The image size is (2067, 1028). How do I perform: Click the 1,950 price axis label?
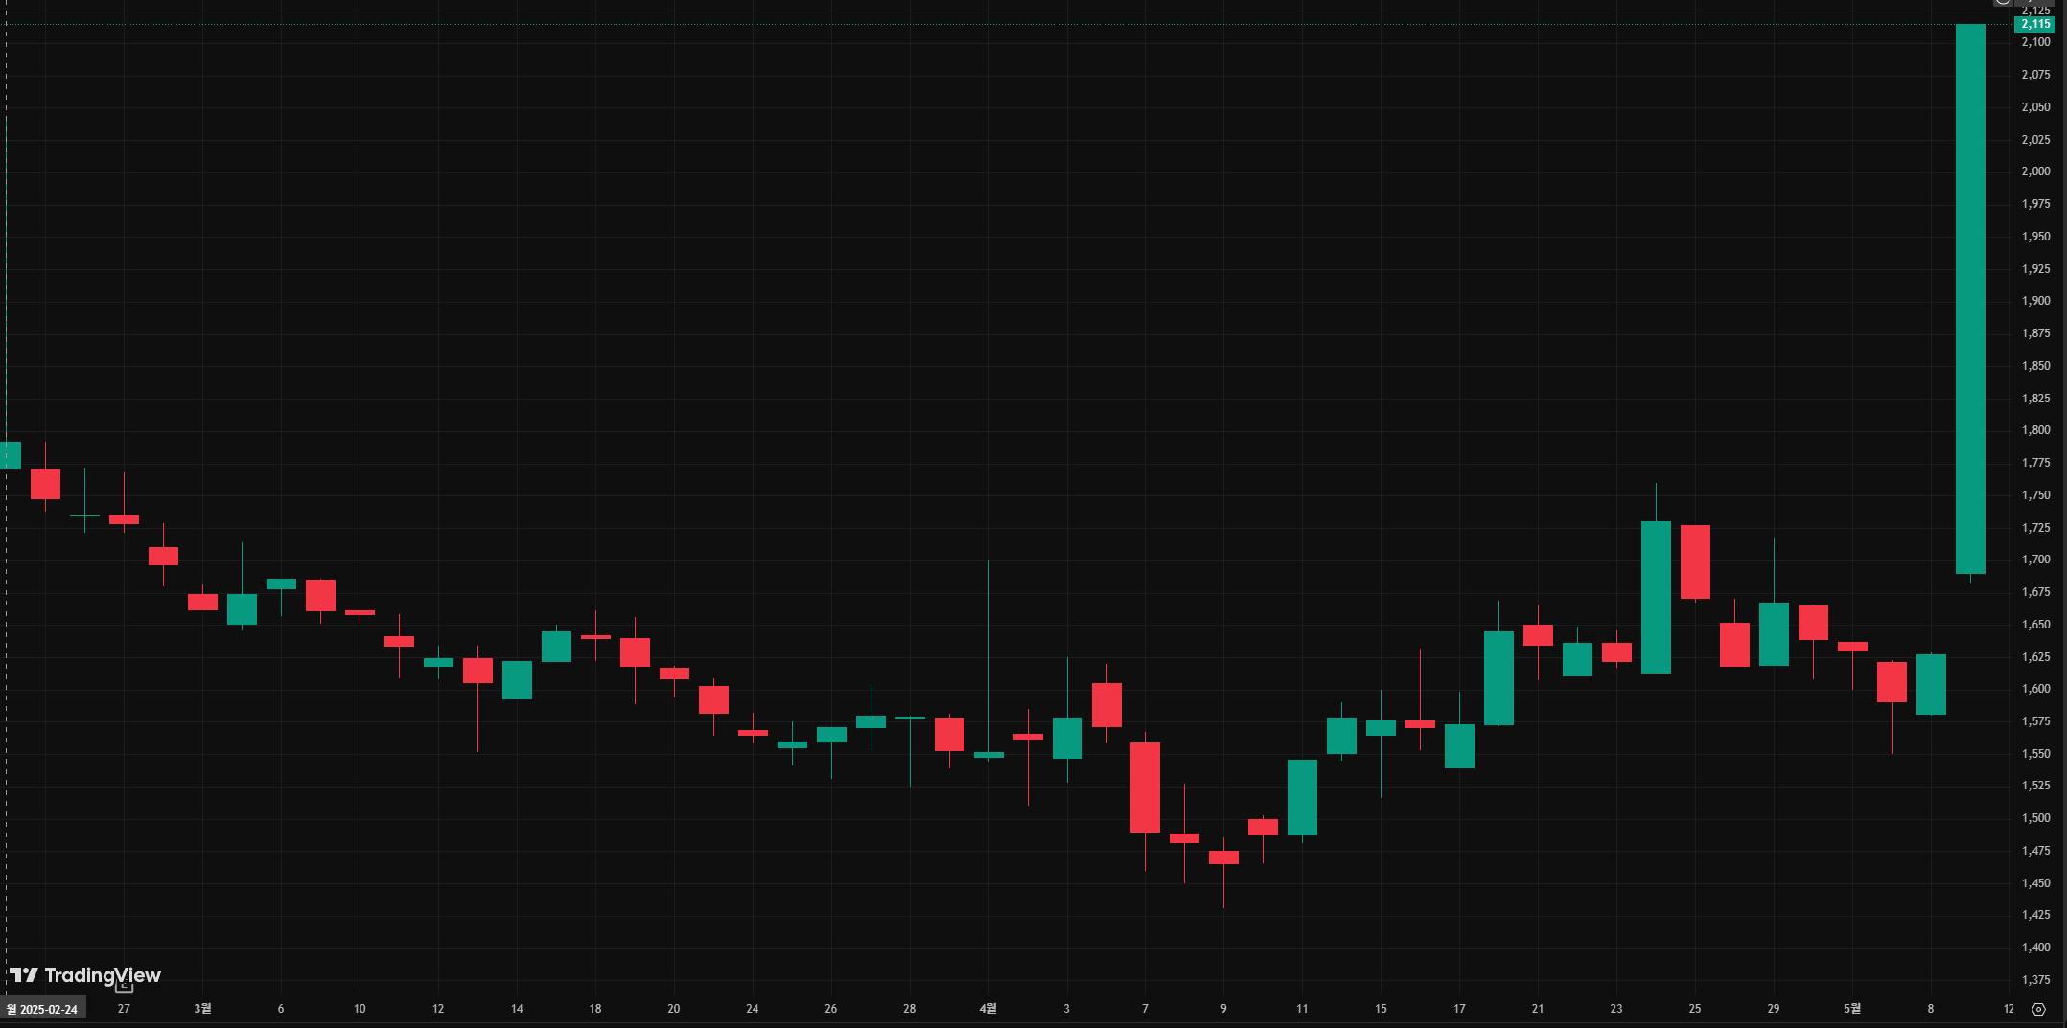(2036, 237)
